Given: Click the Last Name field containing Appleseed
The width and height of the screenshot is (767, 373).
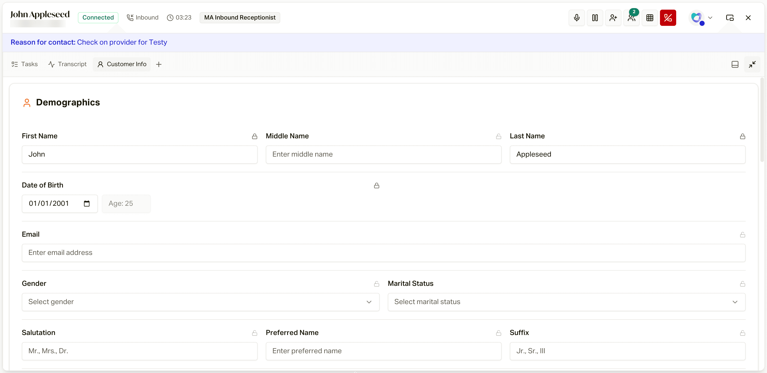Looking at the screenshot, I should point(627,154).
